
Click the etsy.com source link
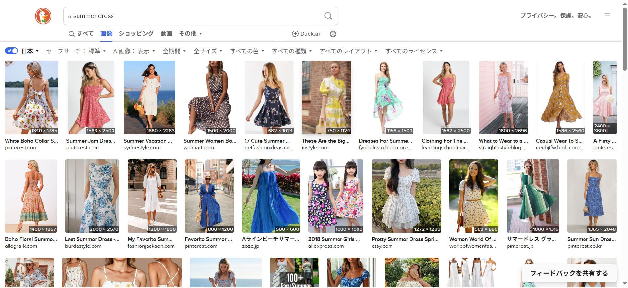pos(382,246)
